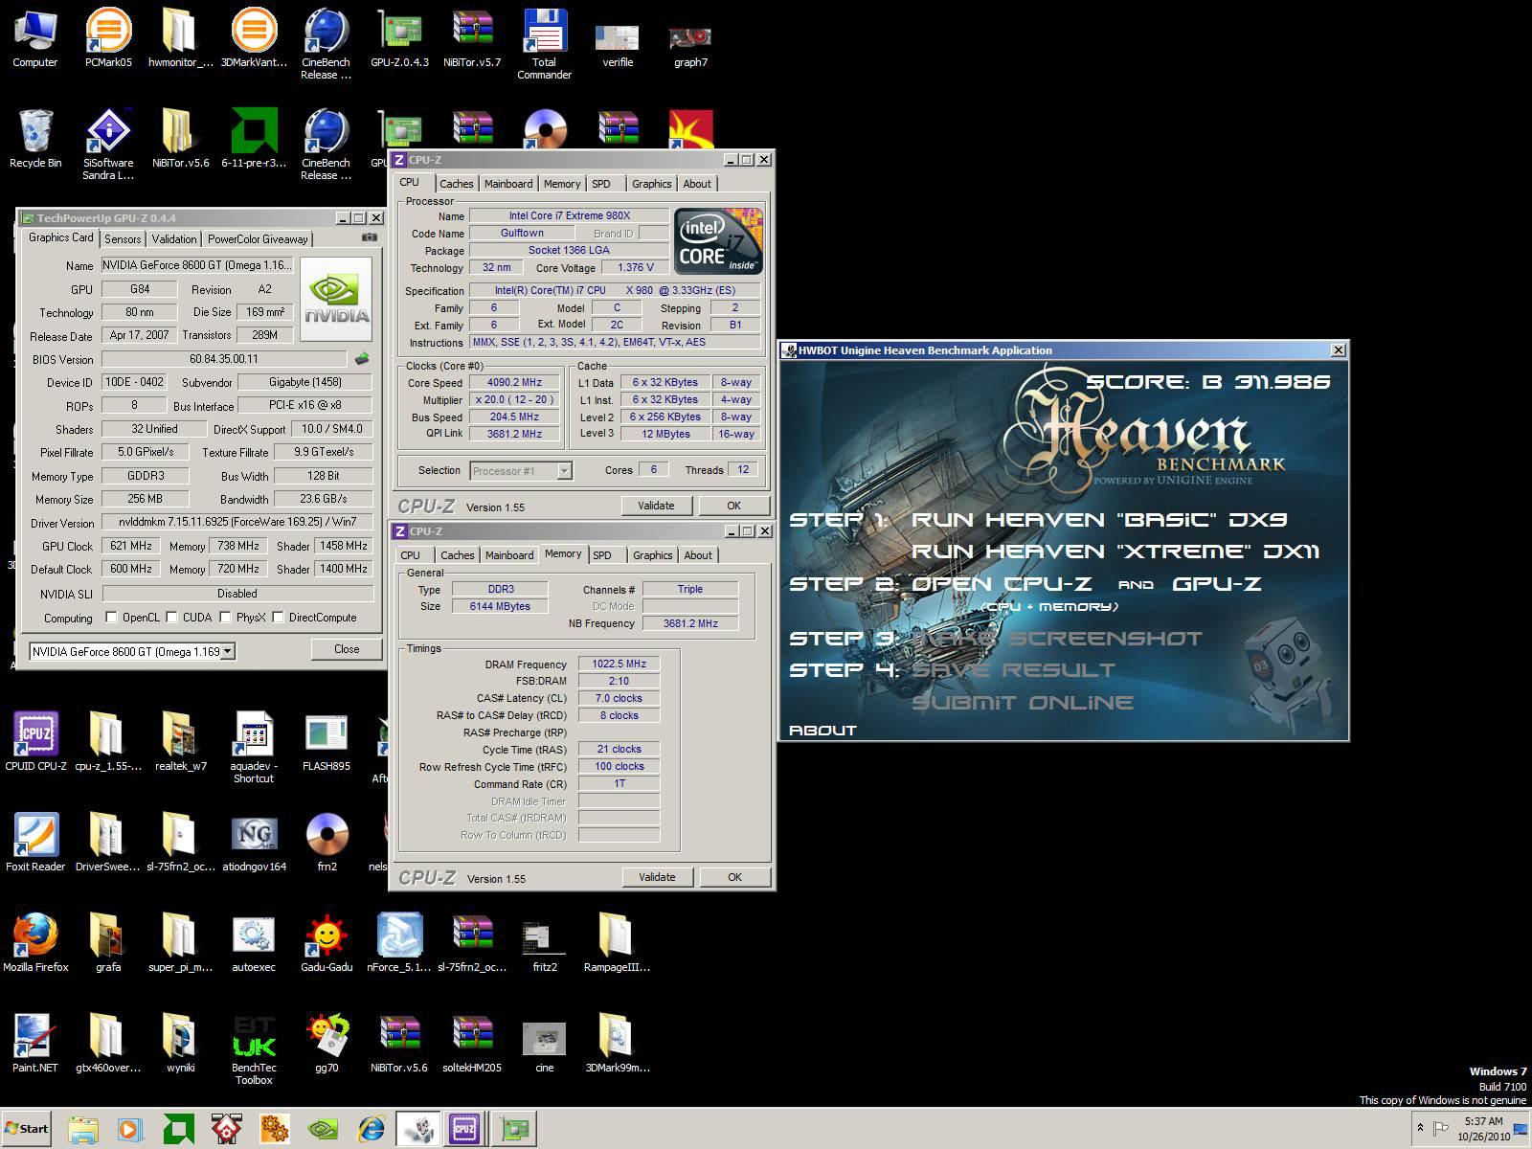
Task: Toggle the DirectCompute checkbox in GPU-Z
Action: [278, 618]
